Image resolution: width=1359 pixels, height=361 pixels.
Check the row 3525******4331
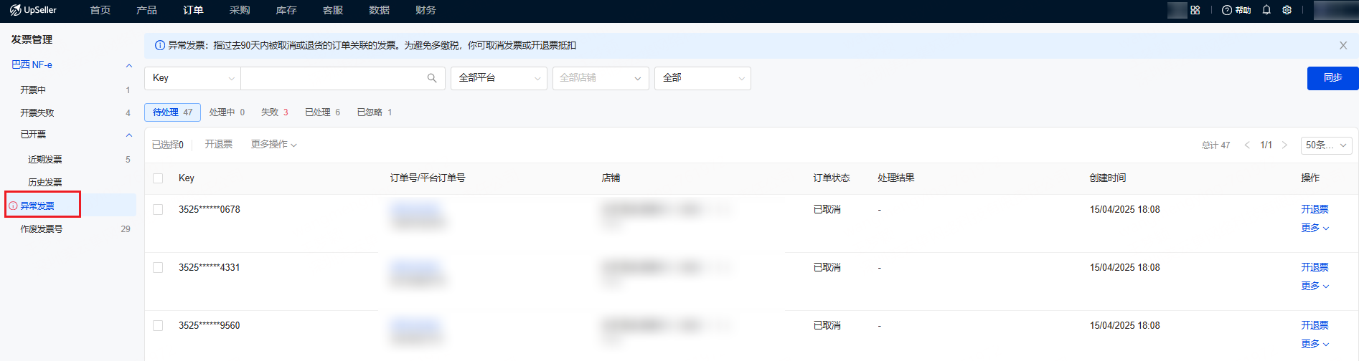[x=158, y=267]
